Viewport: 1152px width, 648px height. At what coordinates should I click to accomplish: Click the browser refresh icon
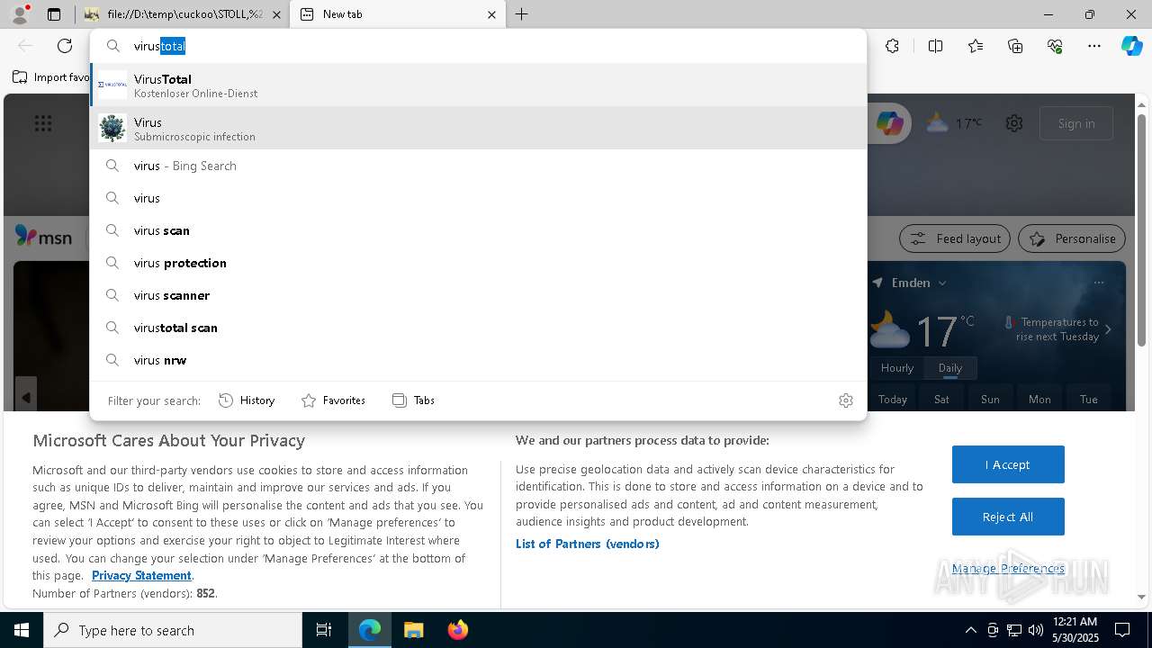[65, 46]
